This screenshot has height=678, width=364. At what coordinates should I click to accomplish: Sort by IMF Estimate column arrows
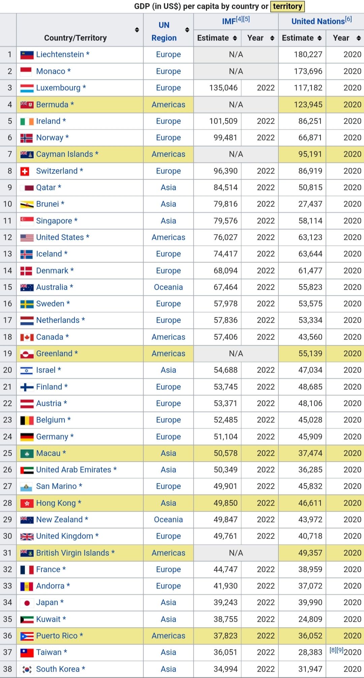235,38
